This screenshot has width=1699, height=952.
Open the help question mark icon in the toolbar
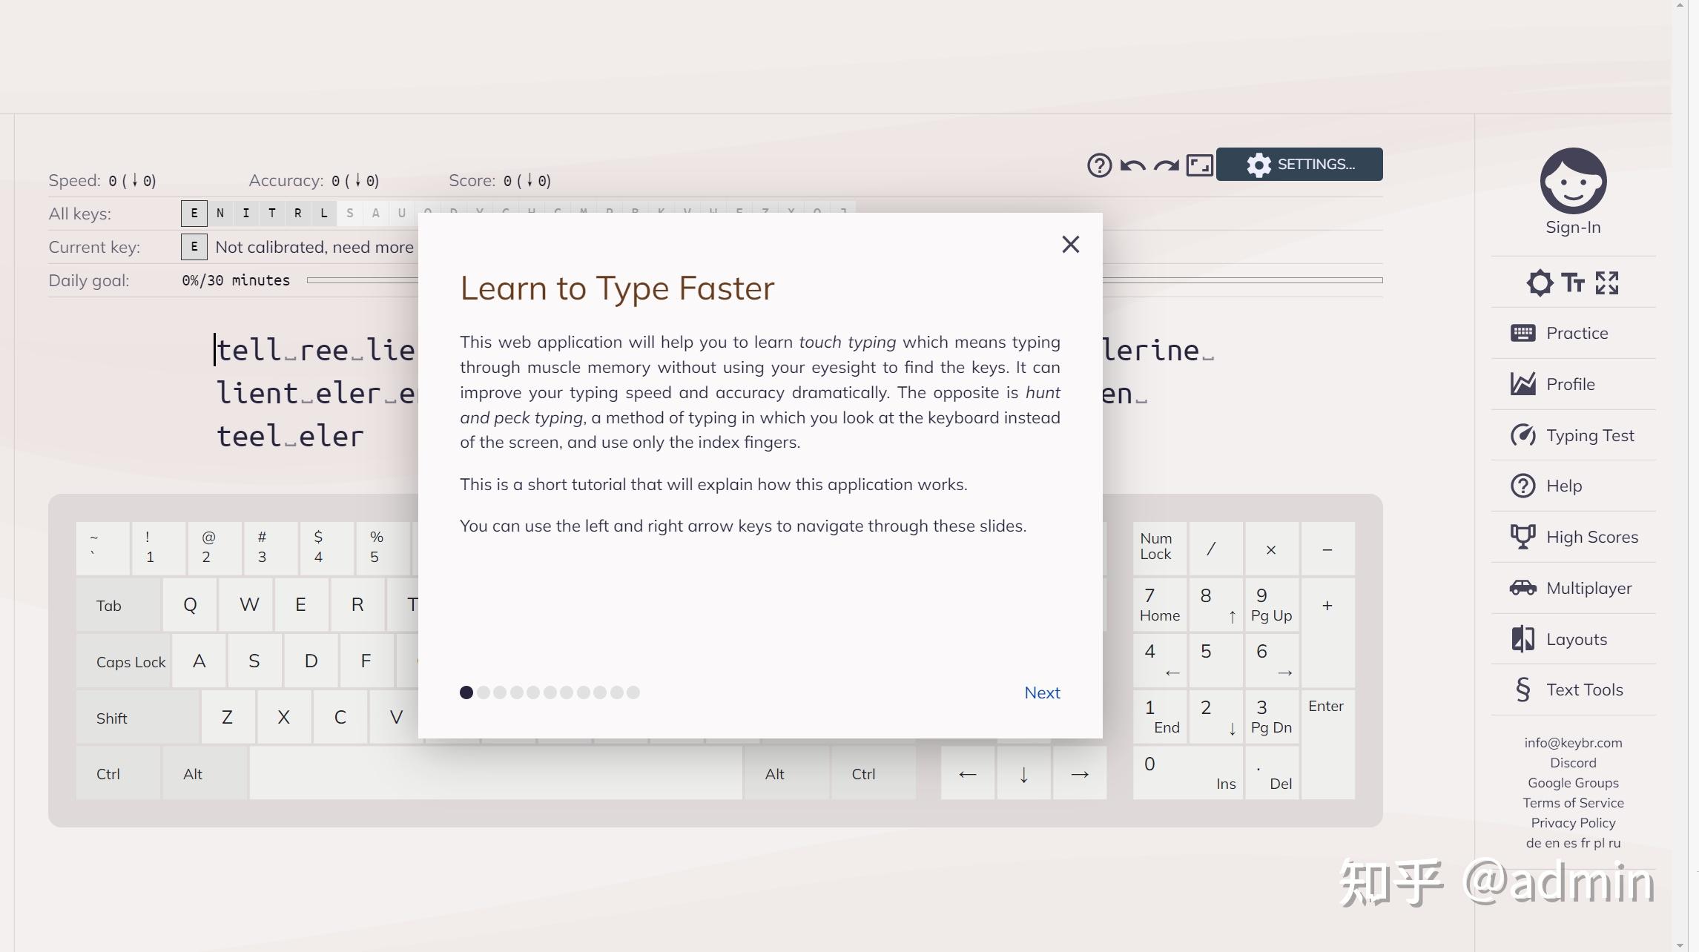click(x=1099, y=165)
